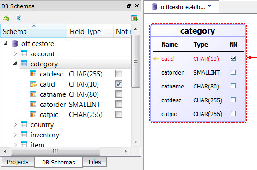Select the officestore.4db document tab
This screenshot has height=170, width=257.
[182, 7]
